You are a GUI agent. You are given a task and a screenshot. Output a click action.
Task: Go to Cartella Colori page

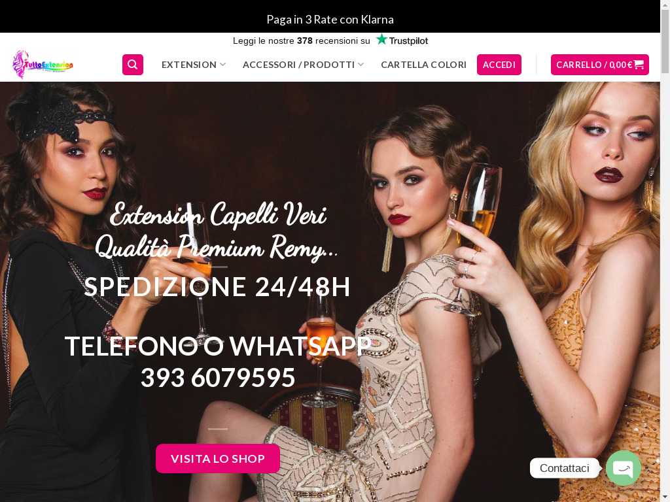[x=423, y=65]
